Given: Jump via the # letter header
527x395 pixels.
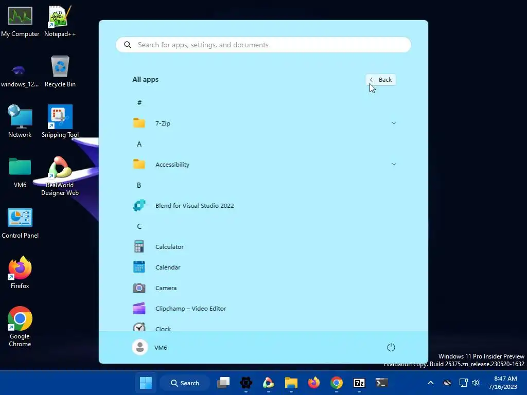Looking at the screenshot, I should [x=139, y=102].
